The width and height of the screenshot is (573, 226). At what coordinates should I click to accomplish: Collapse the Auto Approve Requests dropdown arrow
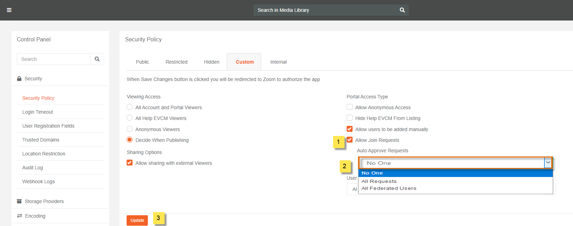click(548, 163)
